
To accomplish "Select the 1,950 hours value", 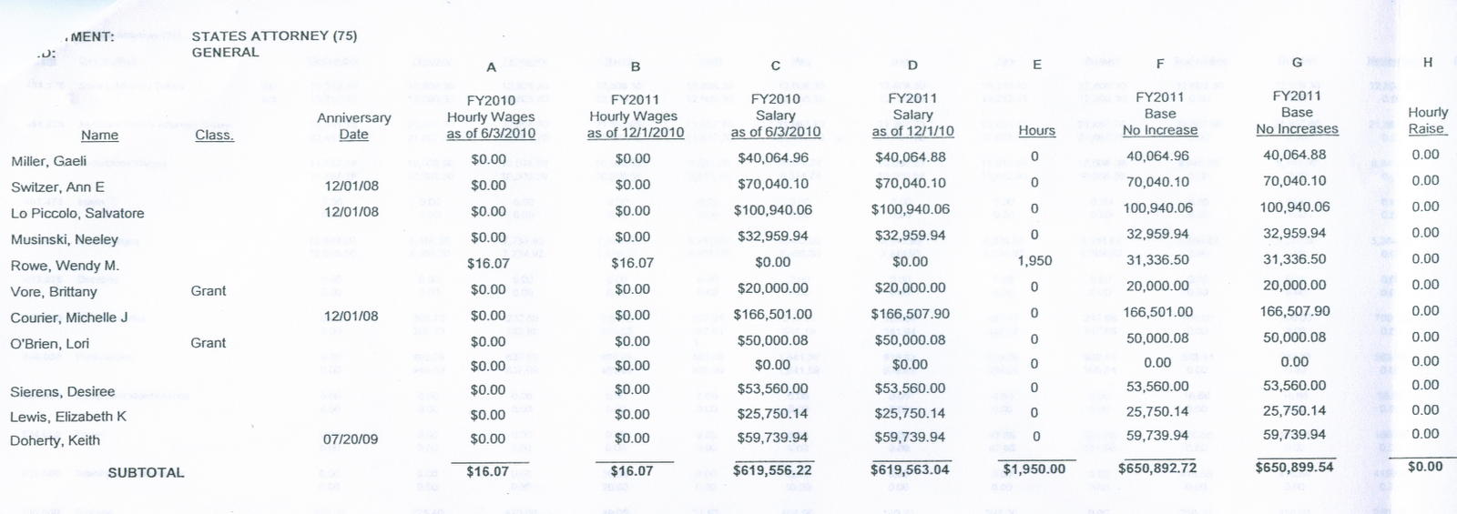I will pos(1034,260).
